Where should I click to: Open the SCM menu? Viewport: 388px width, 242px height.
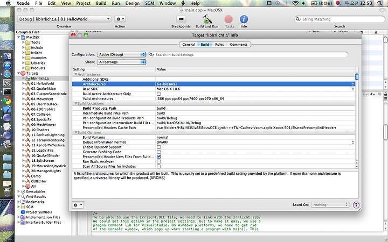tap(149, 3)
